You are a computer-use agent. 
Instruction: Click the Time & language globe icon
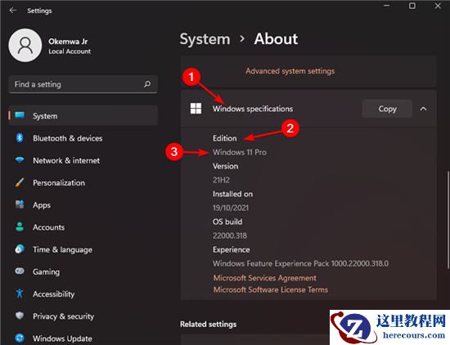click(20, 249)
